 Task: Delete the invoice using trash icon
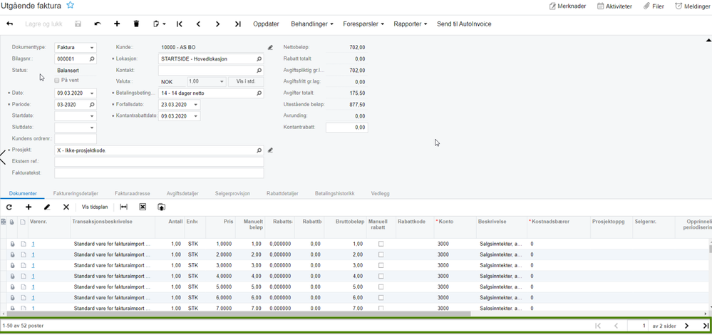tap(137, 24)
